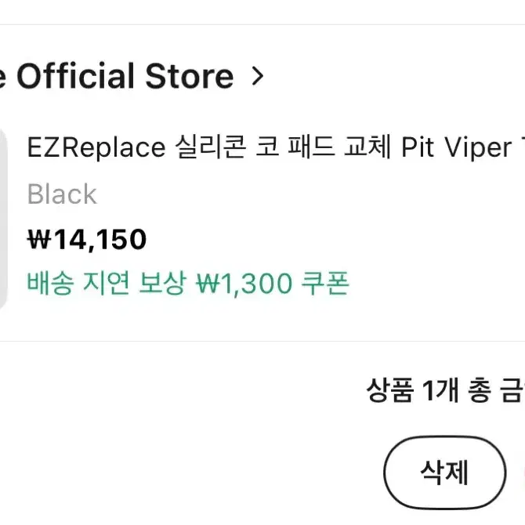Click the EZReplace brand word
This screenshot has width=525, height=525.
click(x=96, y=147)
